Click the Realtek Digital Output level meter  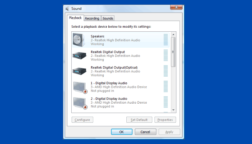tap(166, 55)
